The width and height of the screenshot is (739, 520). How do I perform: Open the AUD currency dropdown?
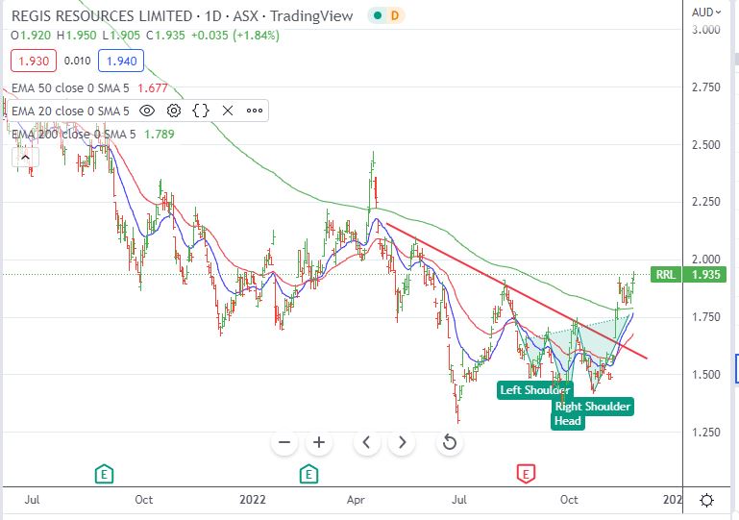coord(706,12)
